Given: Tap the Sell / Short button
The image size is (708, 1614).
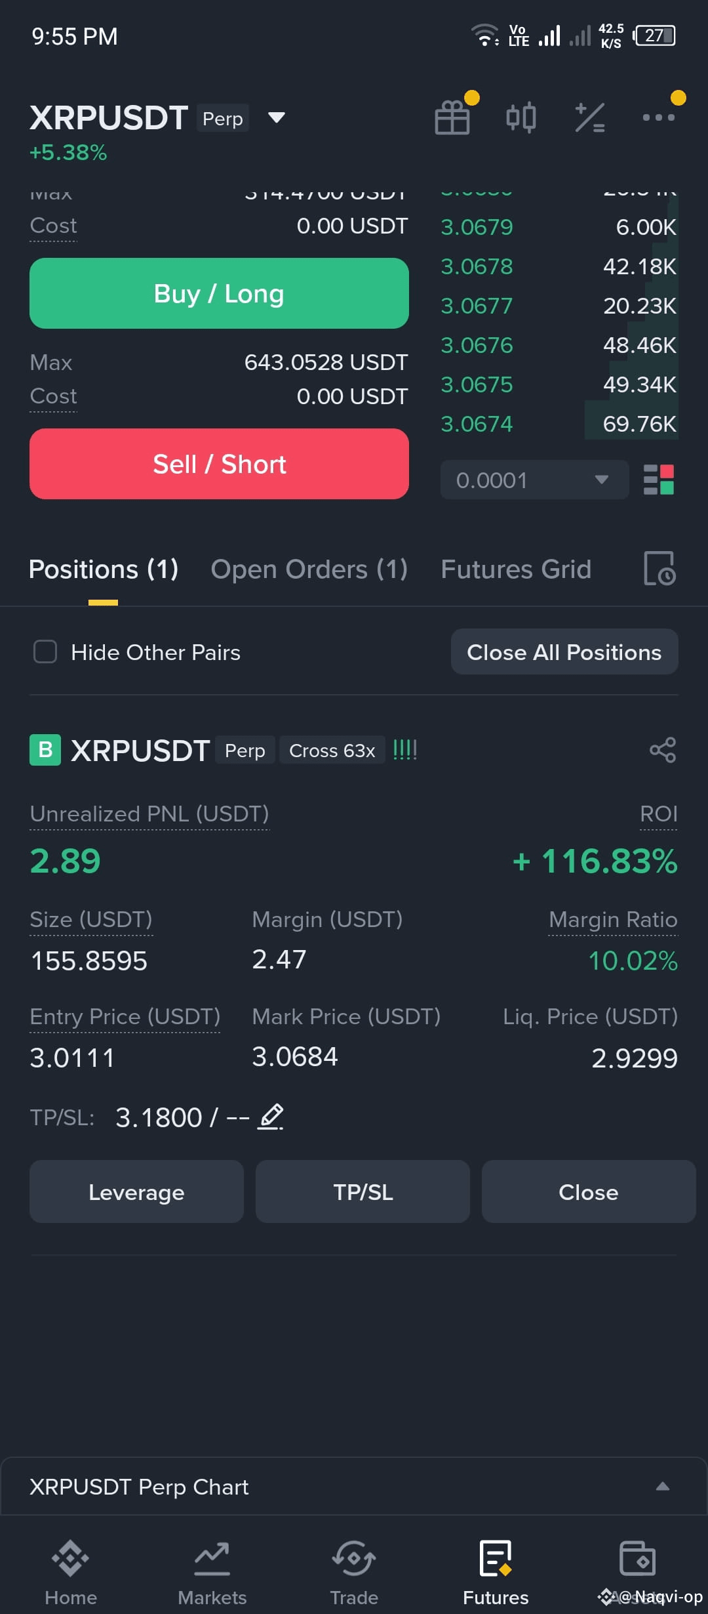Looking at the screenshot, I should pyautogui.click(x=219, y=464).
